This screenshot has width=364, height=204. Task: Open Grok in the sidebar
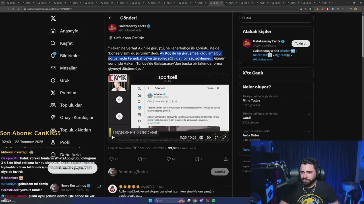[x=60, y=80]
